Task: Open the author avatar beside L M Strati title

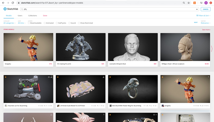Action: (x=58, y=106)
